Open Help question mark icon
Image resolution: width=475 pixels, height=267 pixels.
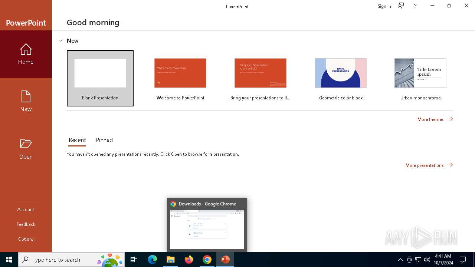(415, 6)
